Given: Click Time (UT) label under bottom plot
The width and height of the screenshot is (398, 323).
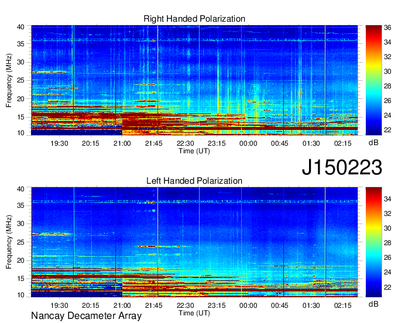Looking at the screenshot, I should click(194, 313).
